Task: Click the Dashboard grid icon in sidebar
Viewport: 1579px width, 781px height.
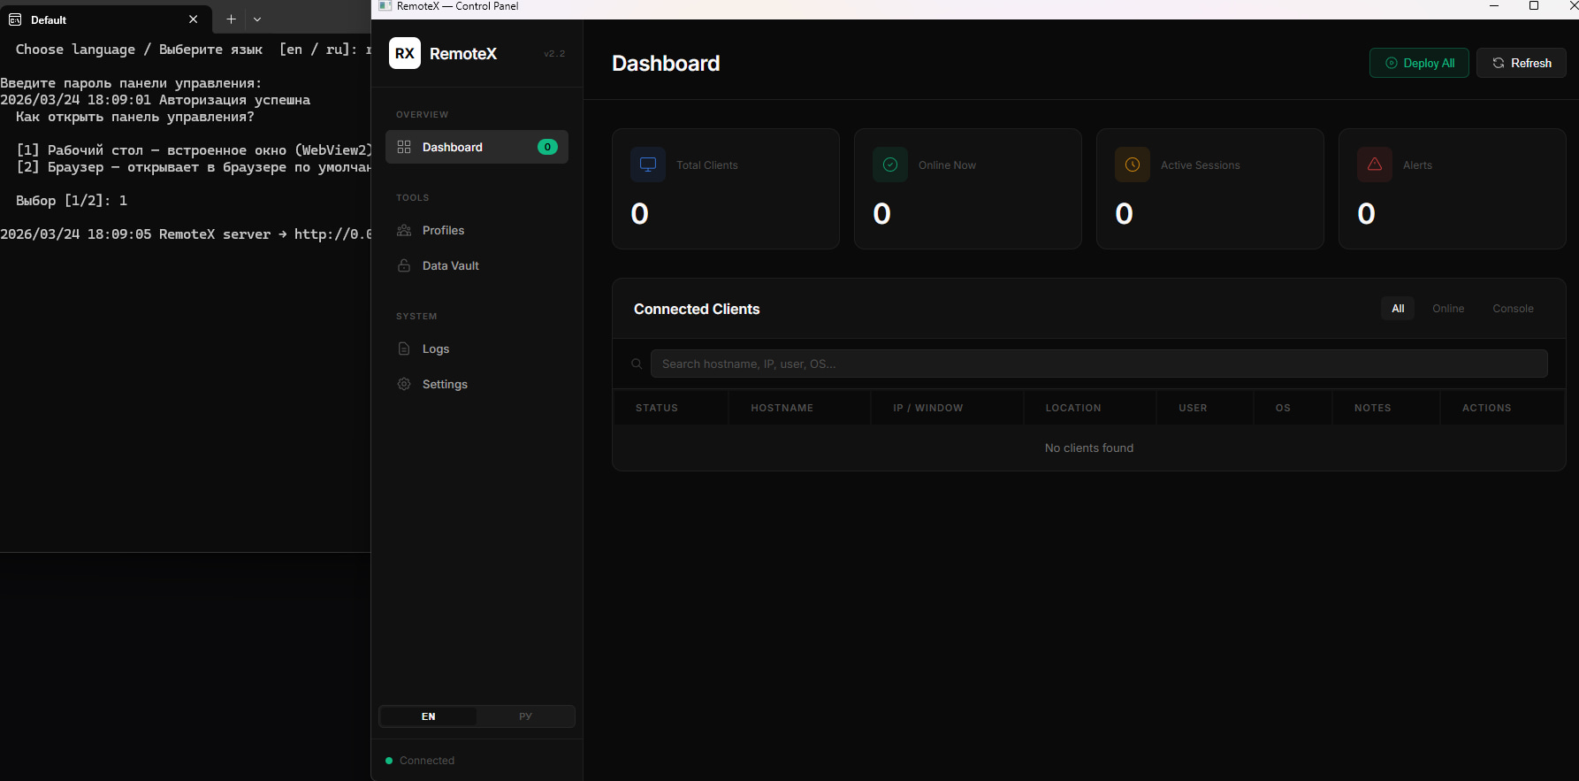Action: click(x=404, y=147)
